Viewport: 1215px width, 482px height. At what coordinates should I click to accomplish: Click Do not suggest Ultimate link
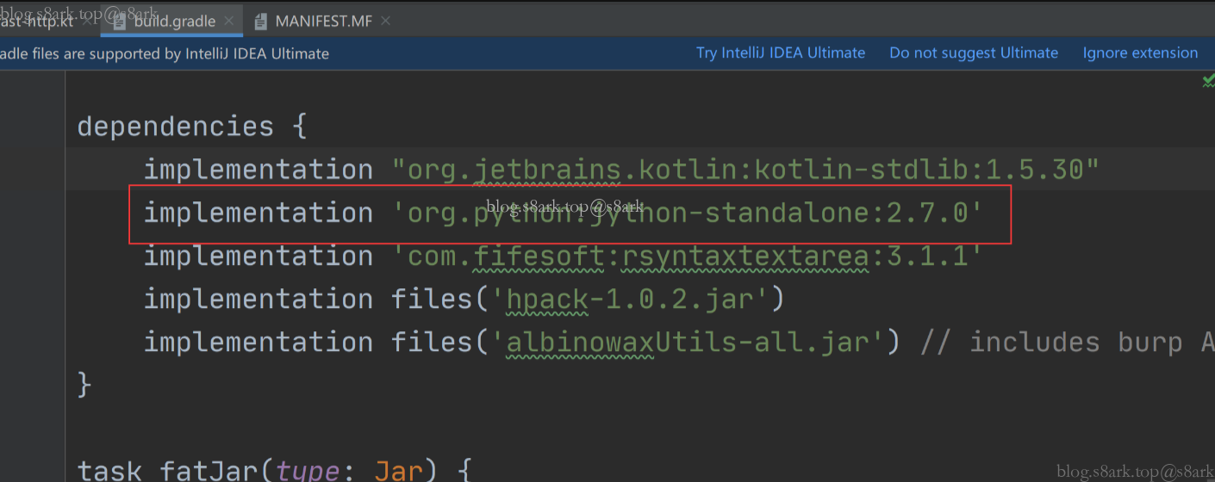point(973,53)
